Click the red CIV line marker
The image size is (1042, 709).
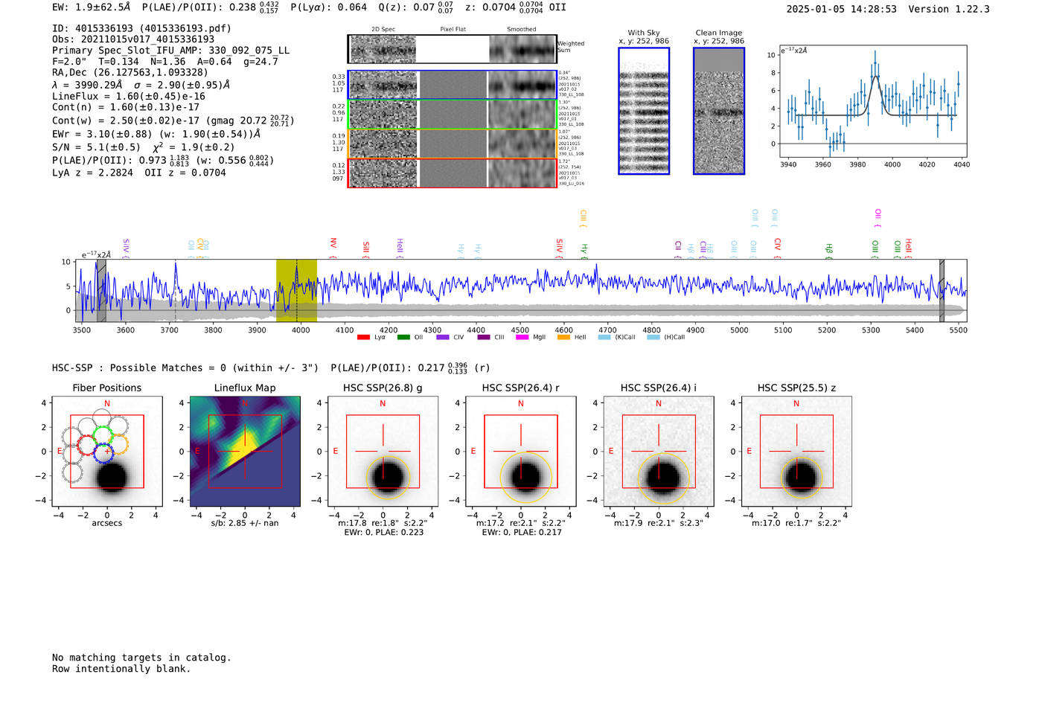[x=777, y=248]
